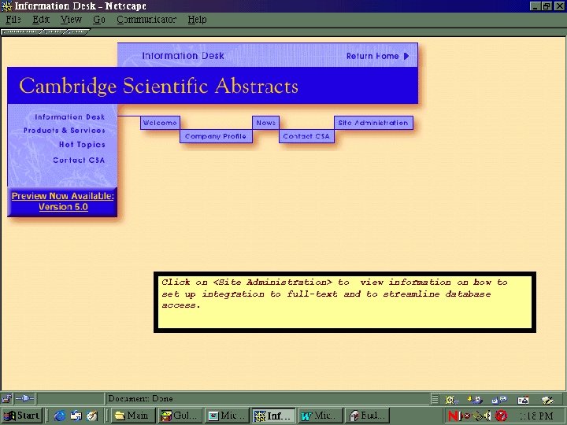Expand the third collapsed toolbar tab
The width and height of the screenshot is (567, 425).
pyautogui.click(x=77, y=32)
